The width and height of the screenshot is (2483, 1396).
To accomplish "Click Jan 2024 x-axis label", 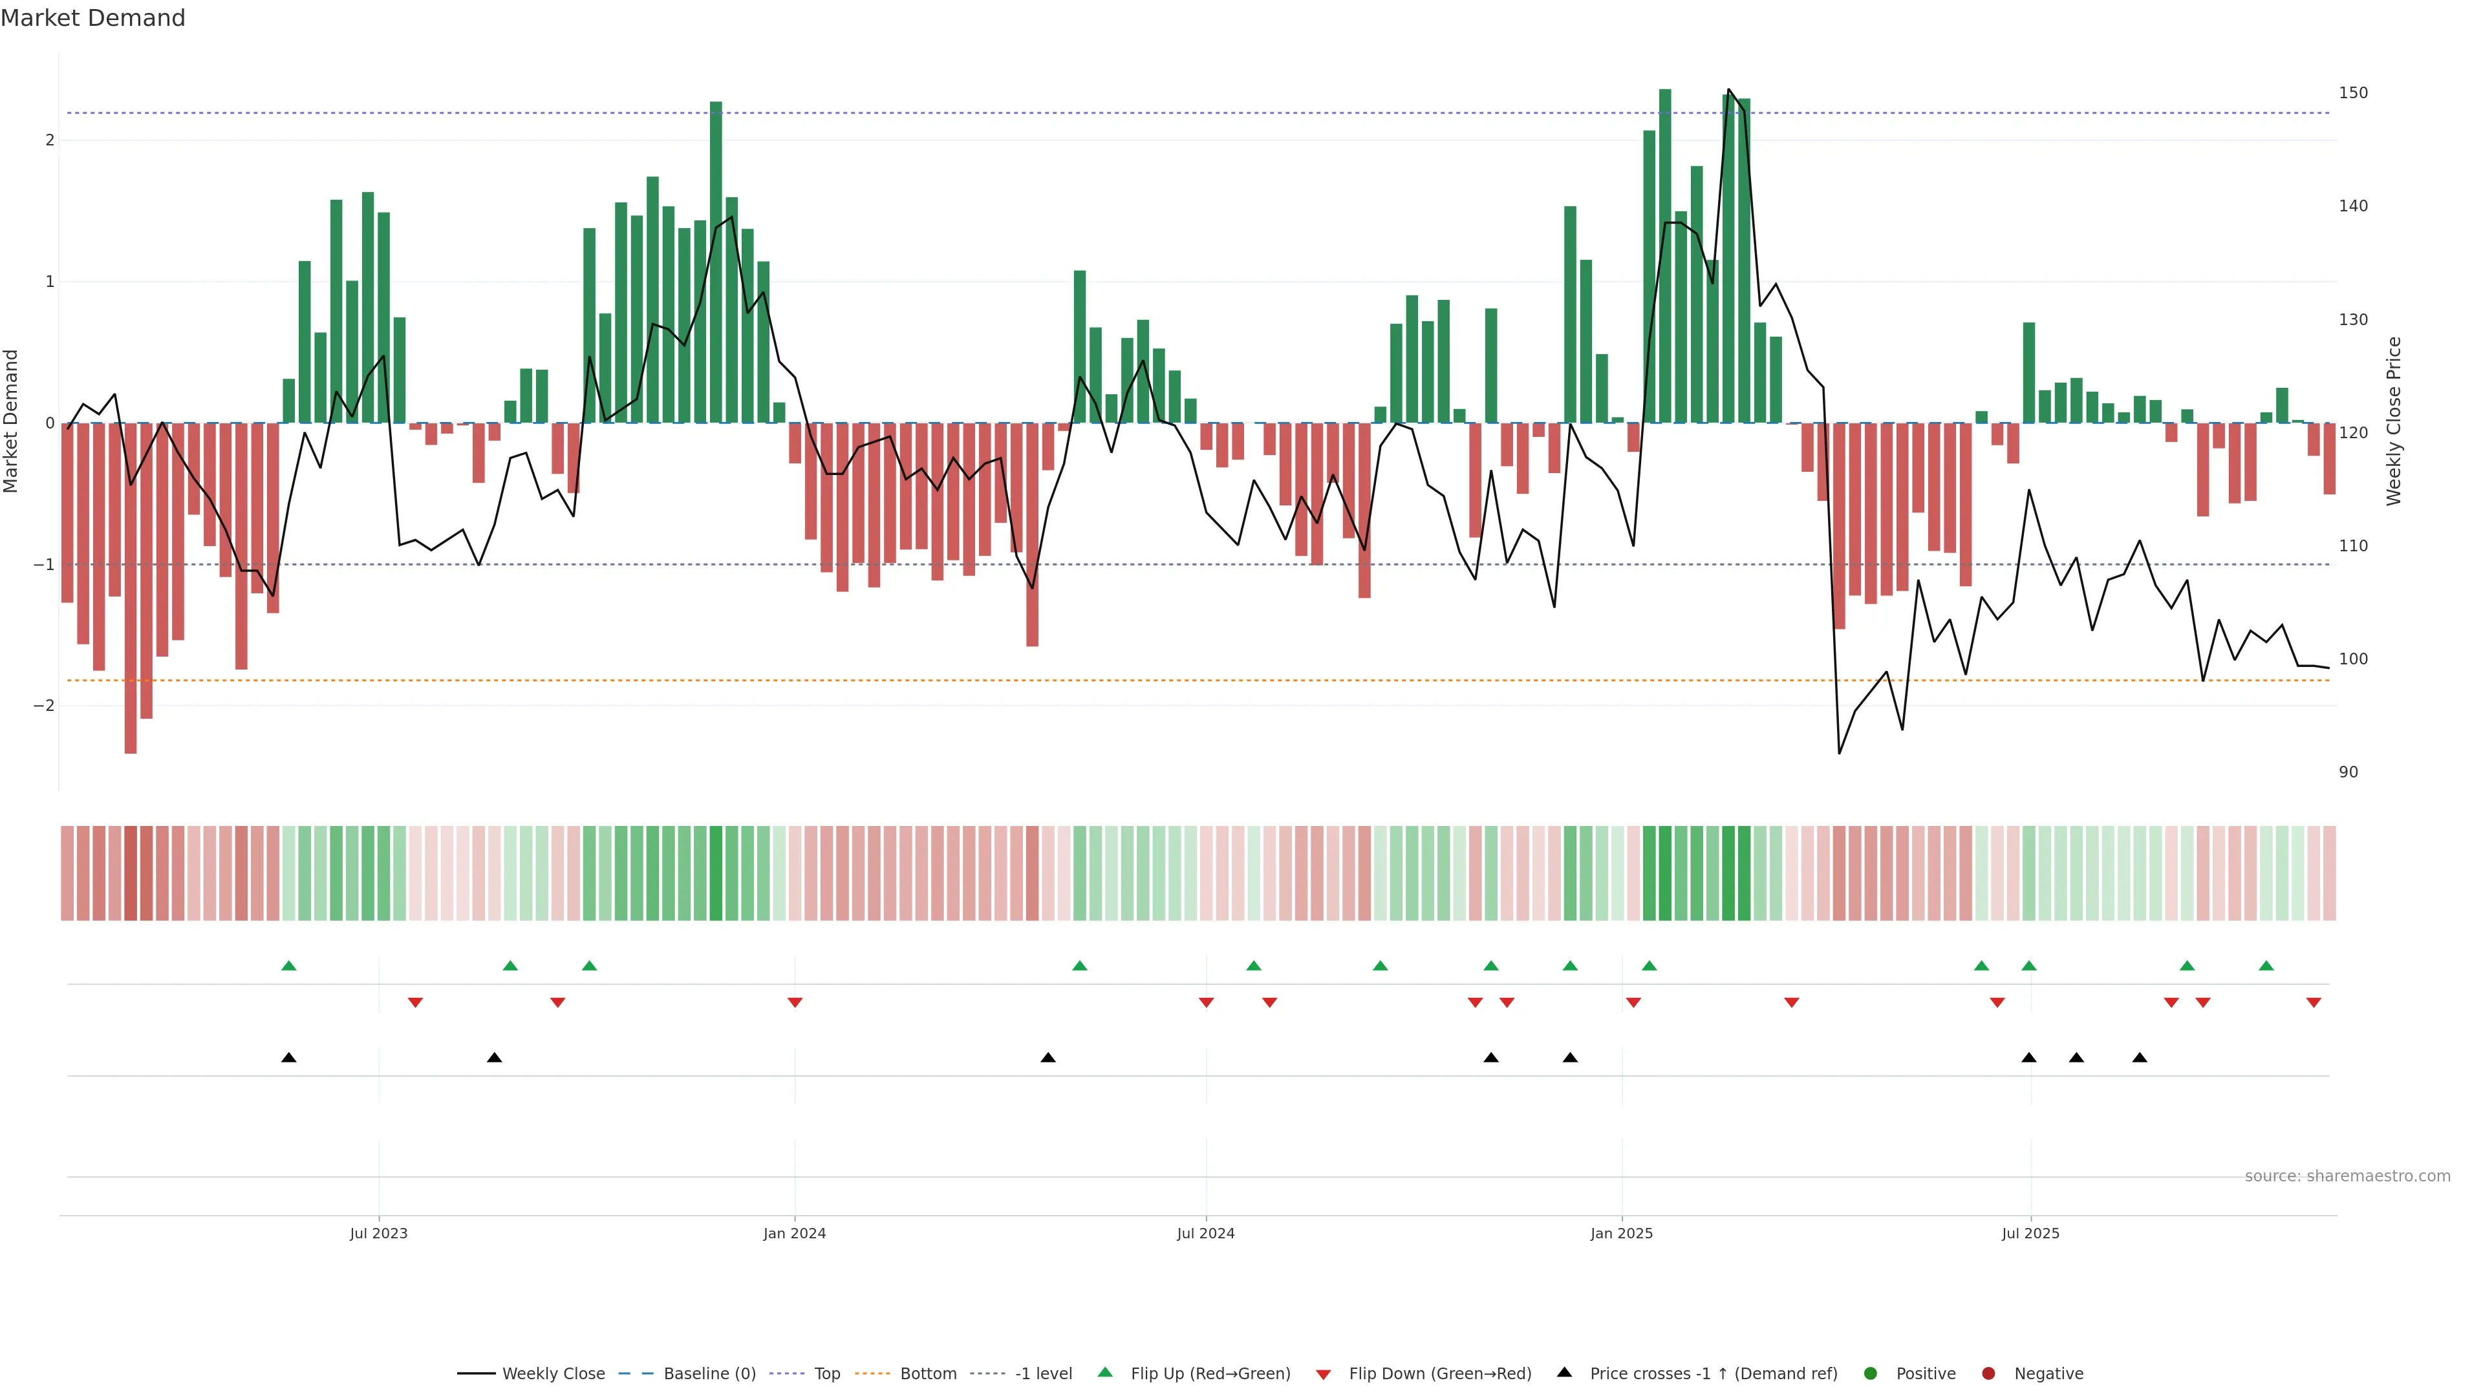I will coord(794,1233).
